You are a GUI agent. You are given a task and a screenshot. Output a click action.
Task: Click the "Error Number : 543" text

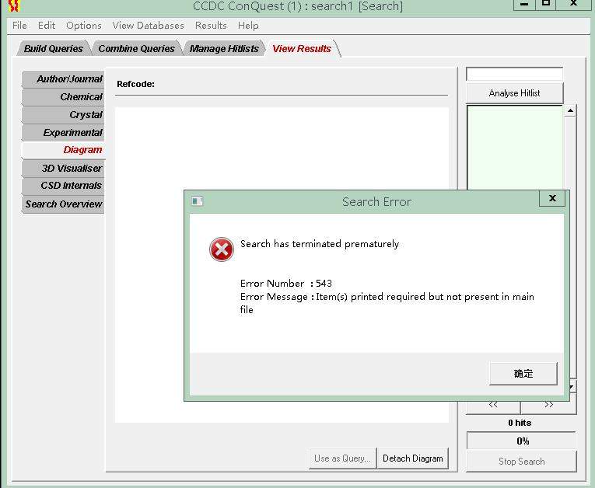point(286,284)
